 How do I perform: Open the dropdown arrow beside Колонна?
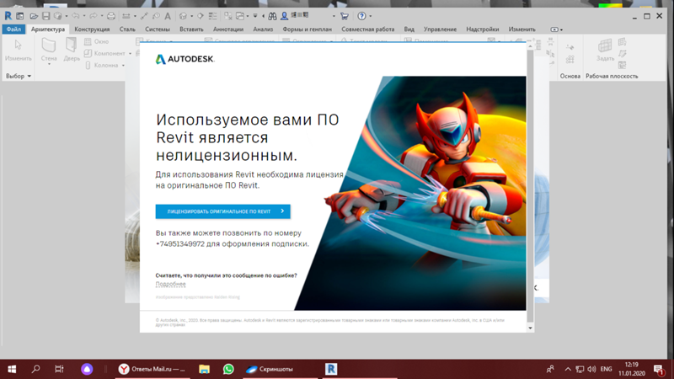(x=123, y=66)
